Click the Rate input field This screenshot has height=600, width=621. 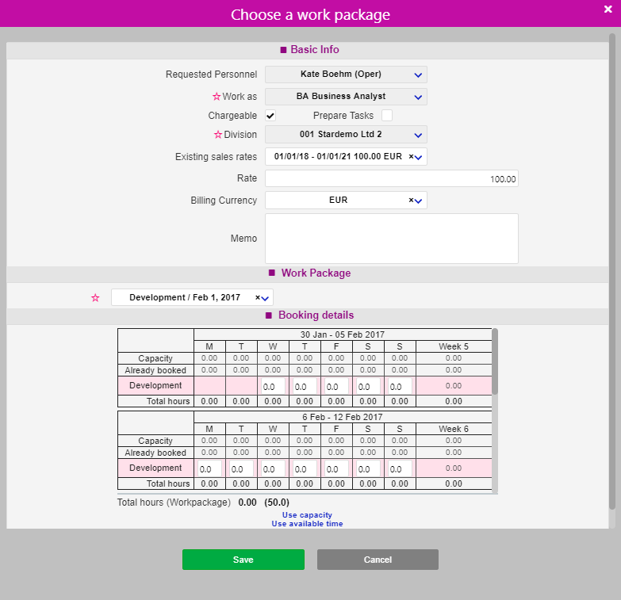point(391,178)
